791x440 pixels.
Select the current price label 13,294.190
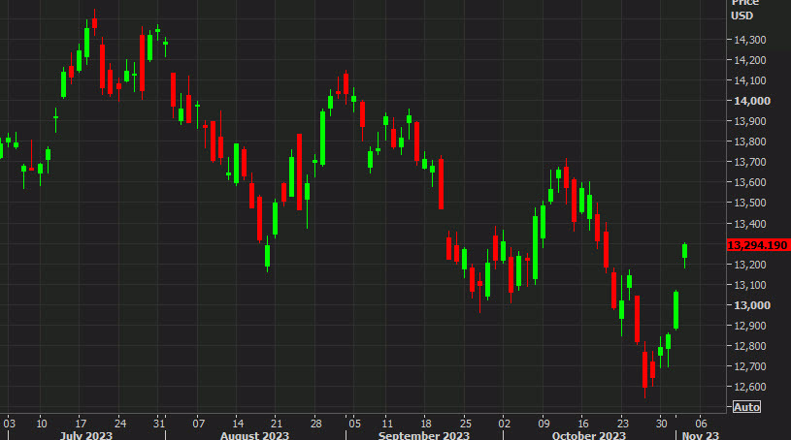click(757, 245)
